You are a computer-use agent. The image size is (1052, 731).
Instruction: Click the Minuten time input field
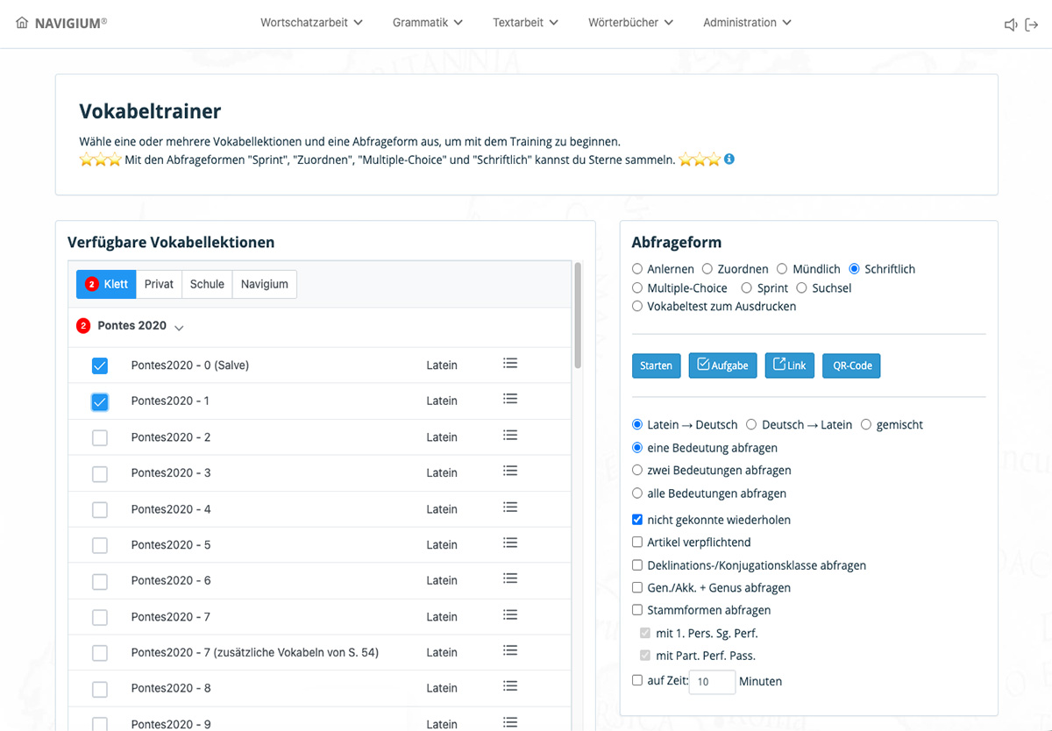[712, 681]
